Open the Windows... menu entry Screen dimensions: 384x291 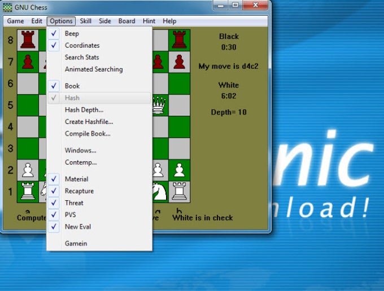99,151
